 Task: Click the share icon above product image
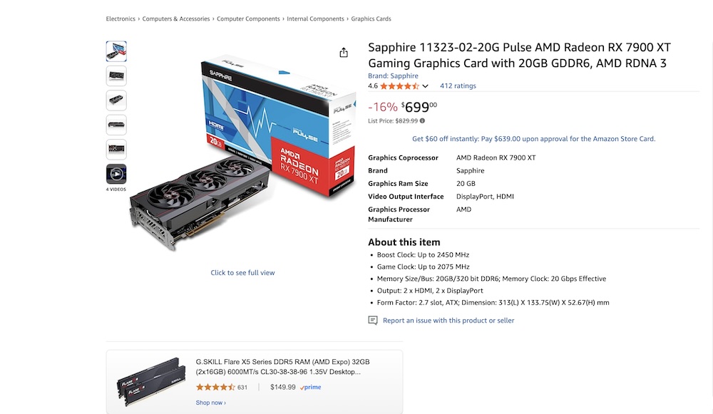point(344,53)
